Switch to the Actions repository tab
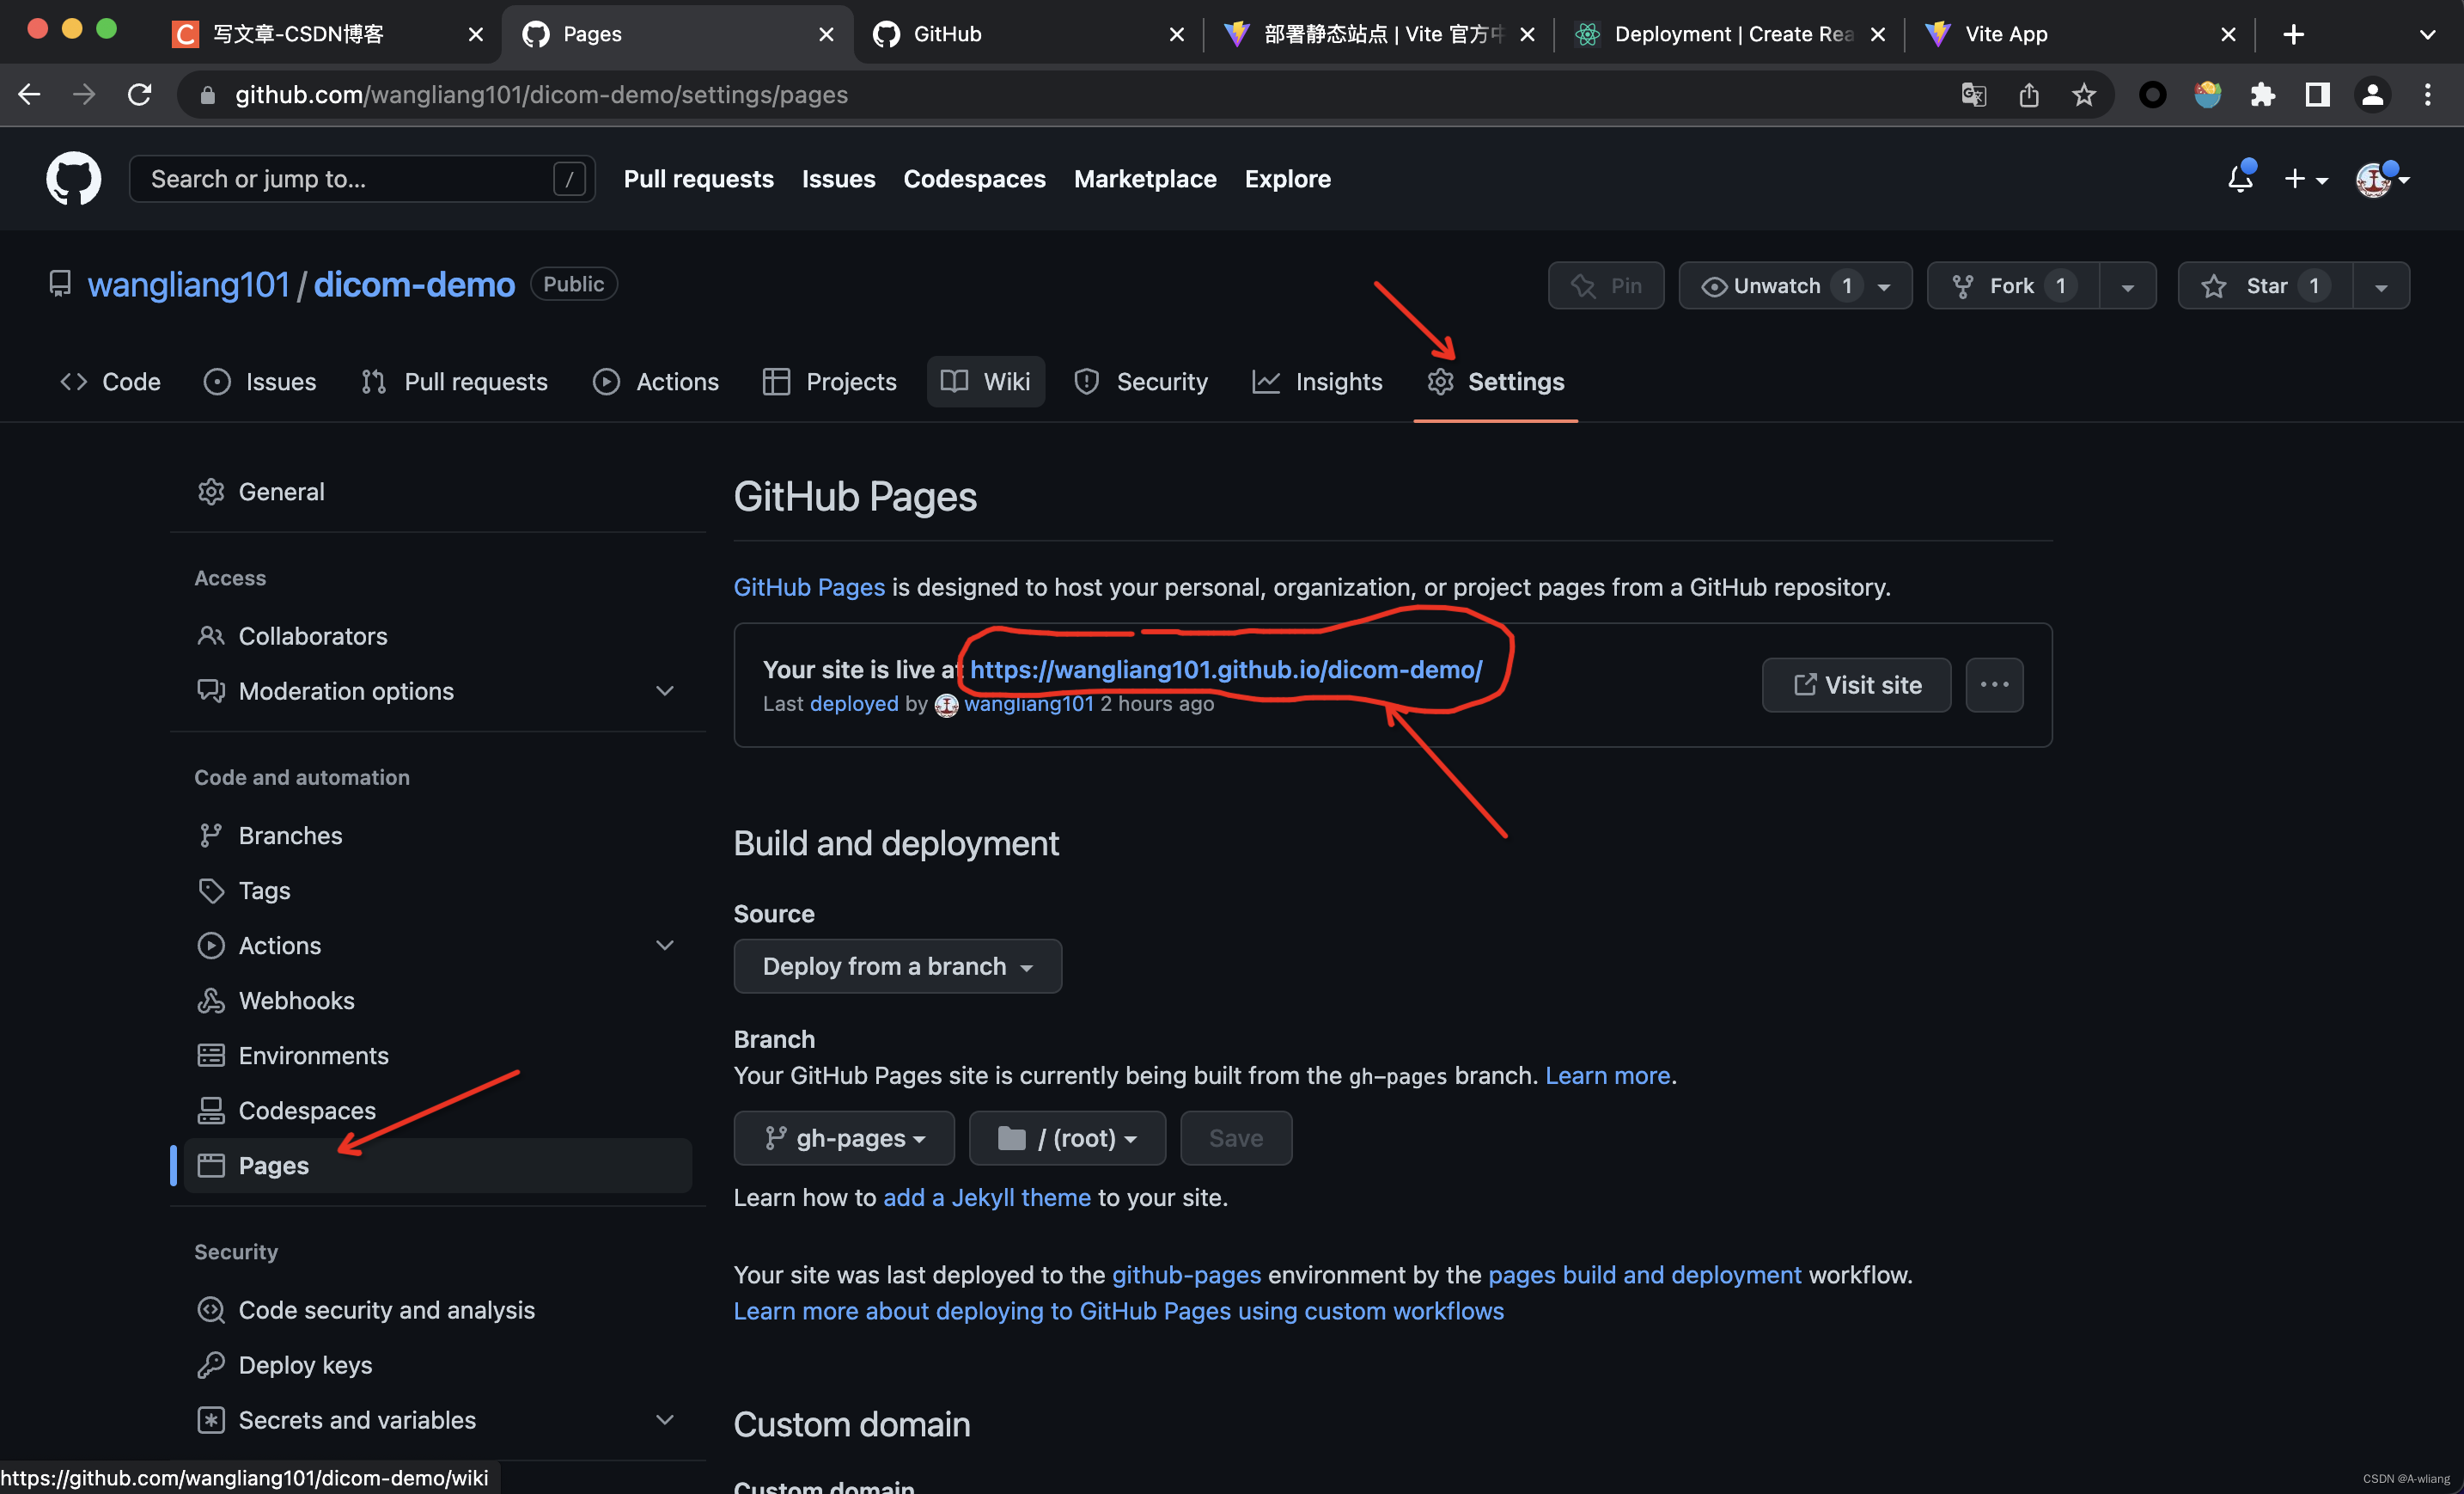This screenshot has width=2464, height=1494. (656, 382)
